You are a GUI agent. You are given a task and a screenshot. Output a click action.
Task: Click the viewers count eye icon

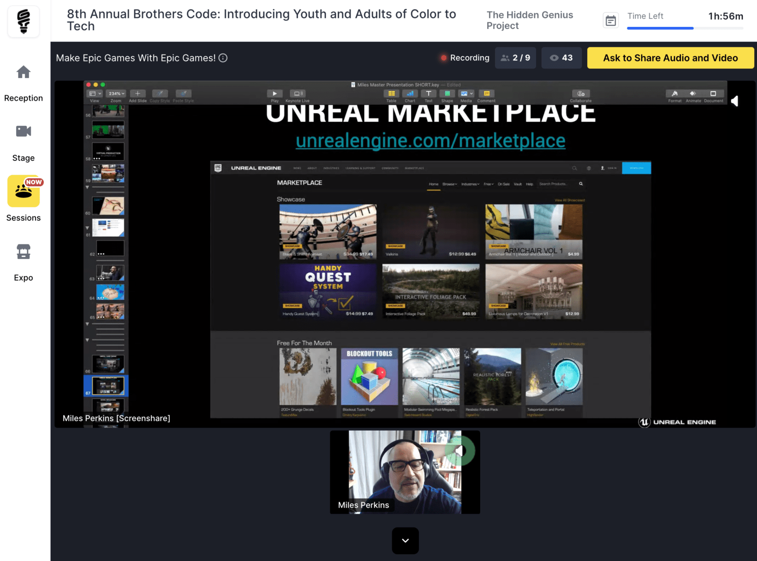554,58
